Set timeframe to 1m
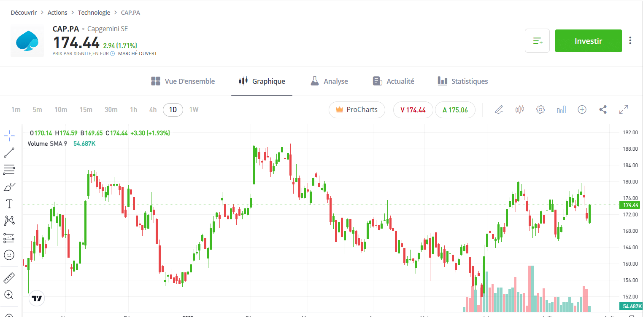This screenshot has width=643, height=317. point(16,110)
